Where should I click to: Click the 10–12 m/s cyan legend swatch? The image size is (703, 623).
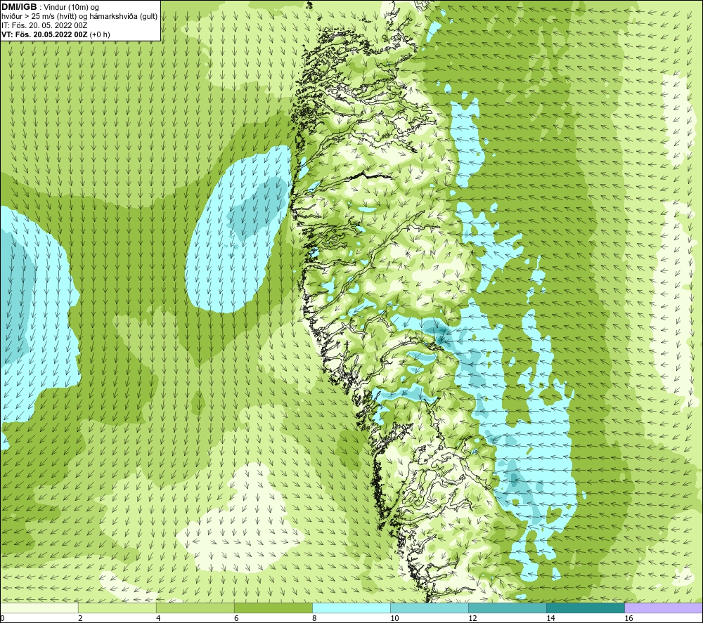point(430,608)
